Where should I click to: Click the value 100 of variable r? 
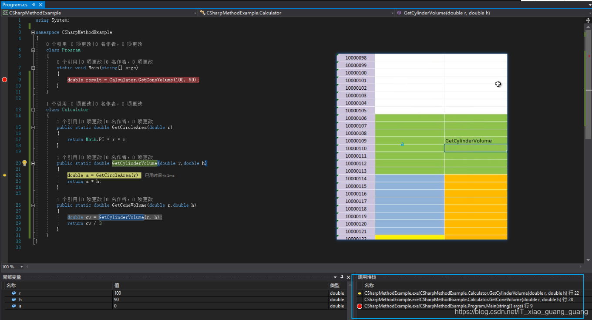(x=118, y=293)
